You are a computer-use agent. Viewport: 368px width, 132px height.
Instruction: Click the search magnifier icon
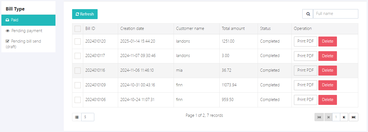(x=308, y=14)
